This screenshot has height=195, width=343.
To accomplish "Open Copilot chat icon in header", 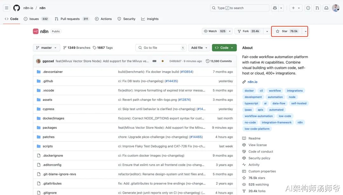I will point(275,8).
